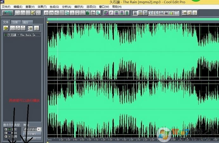Click the Redo arrow icon

coord(51,13)
